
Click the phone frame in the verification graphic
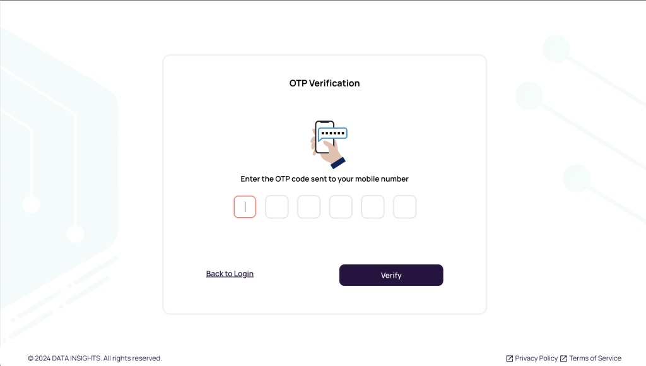(324, 136)
